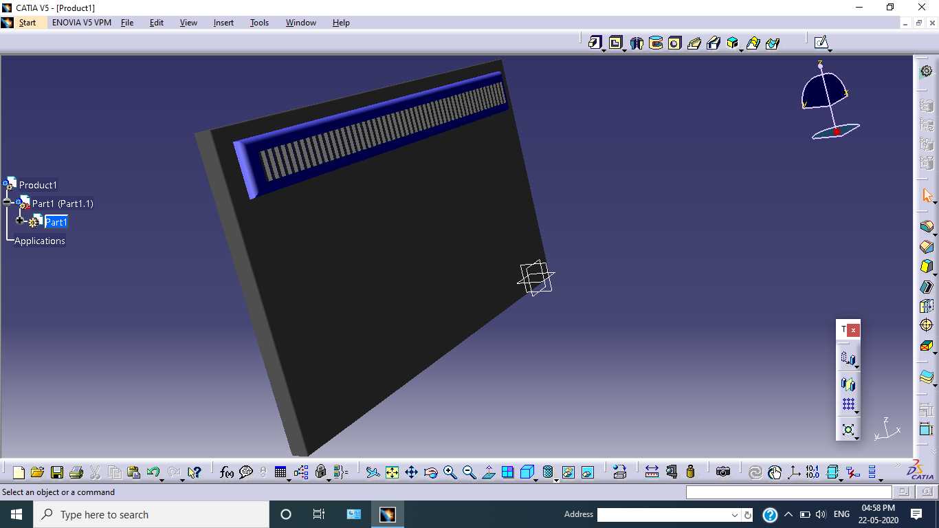
Task: Open dropdown arrow under Design Table icon
Action: pos(289,480)
